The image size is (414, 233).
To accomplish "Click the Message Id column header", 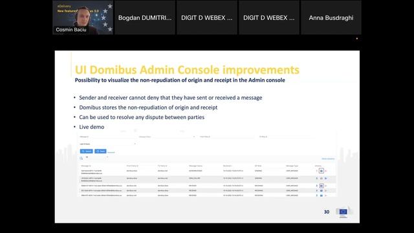I will click(86, 166).
